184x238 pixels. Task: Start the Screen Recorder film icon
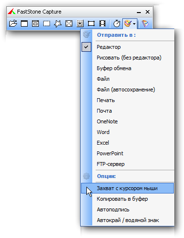102,24
